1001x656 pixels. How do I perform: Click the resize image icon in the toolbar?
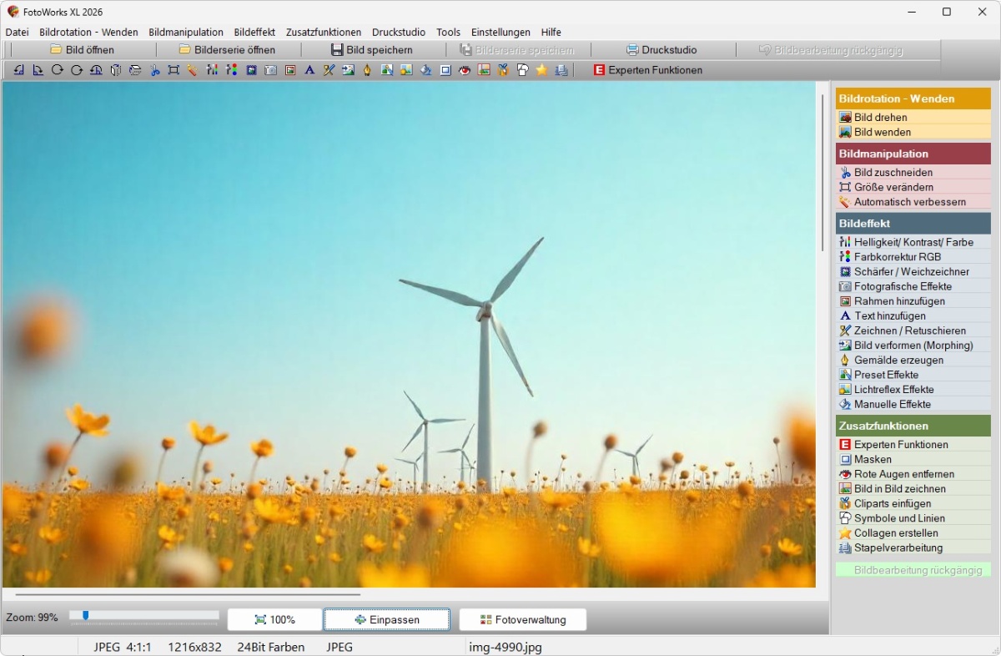[x=174, y=70]
